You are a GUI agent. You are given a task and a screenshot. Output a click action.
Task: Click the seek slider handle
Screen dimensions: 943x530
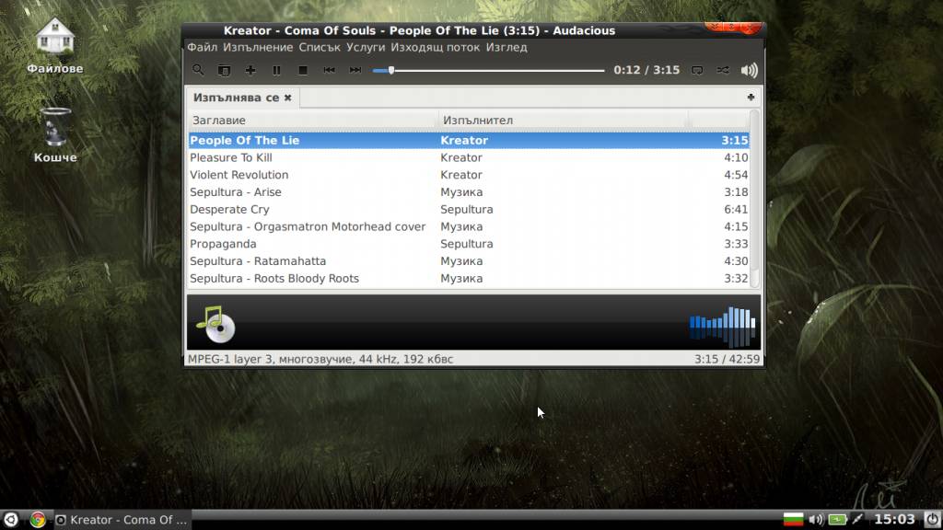390,70
